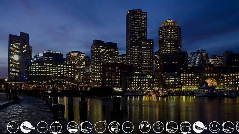Select sideways-glance face left of sweating face

click(x=86, y=127)
